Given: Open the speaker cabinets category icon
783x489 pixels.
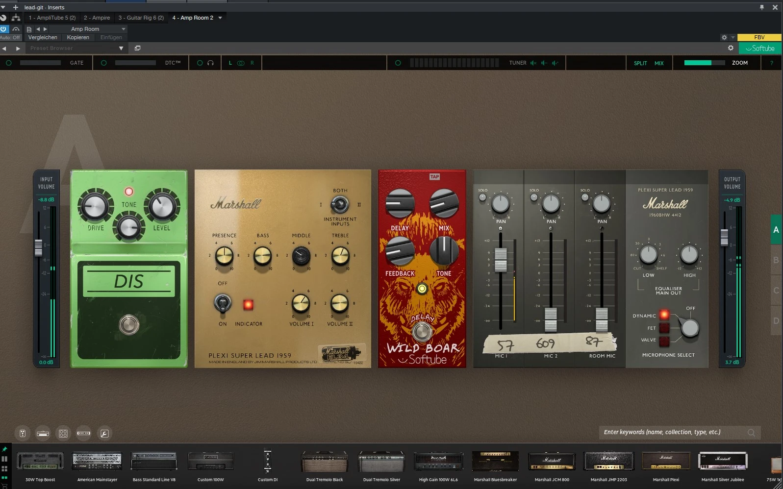Looking at the screenshot, I should pyautogui.click(x=63, y=434).
